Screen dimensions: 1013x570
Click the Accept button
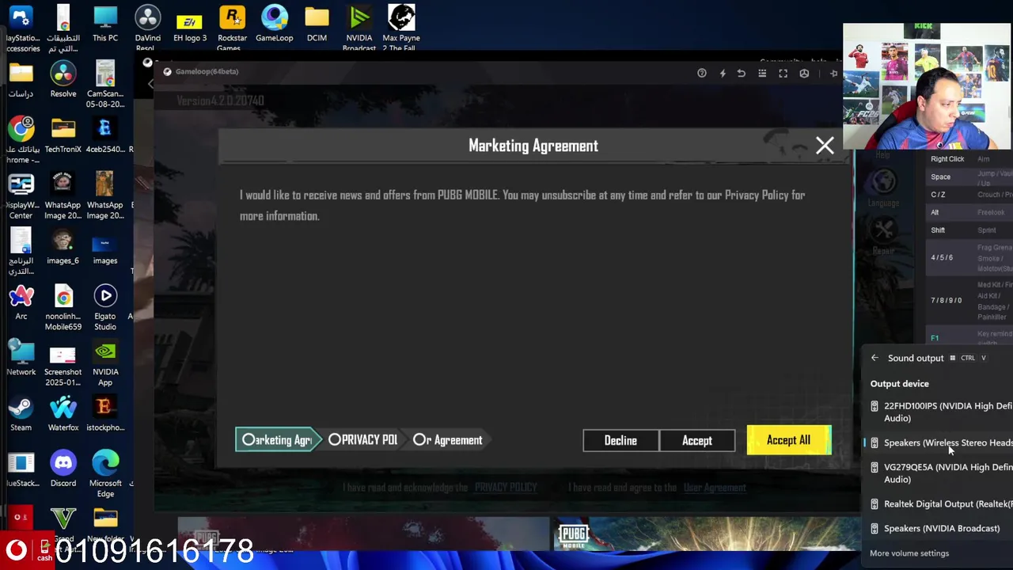click(697, 440)
